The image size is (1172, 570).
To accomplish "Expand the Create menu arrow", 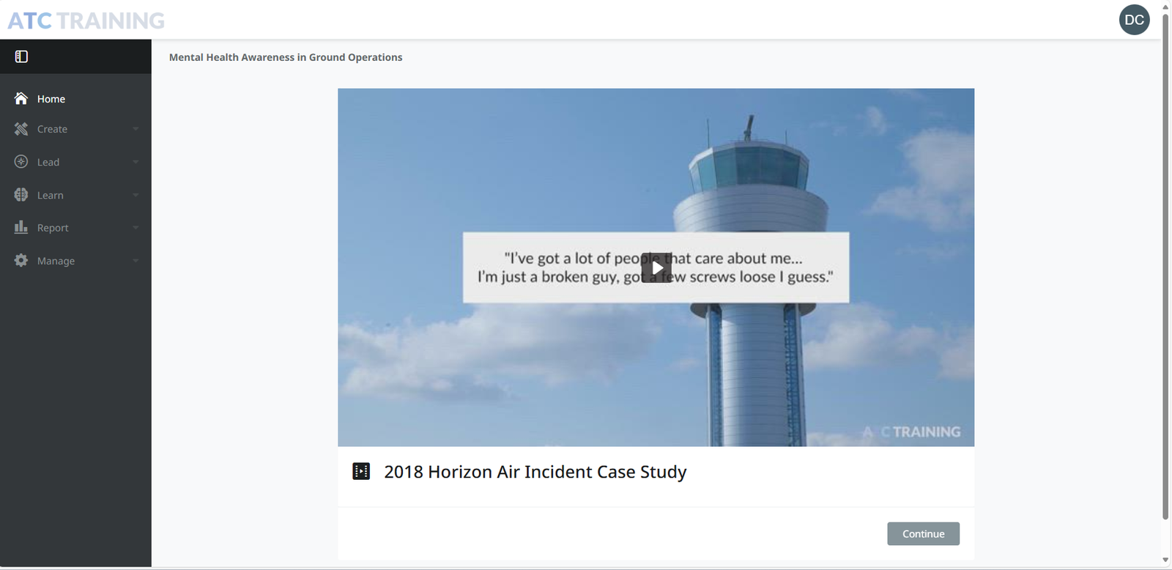I will [136, 129].
